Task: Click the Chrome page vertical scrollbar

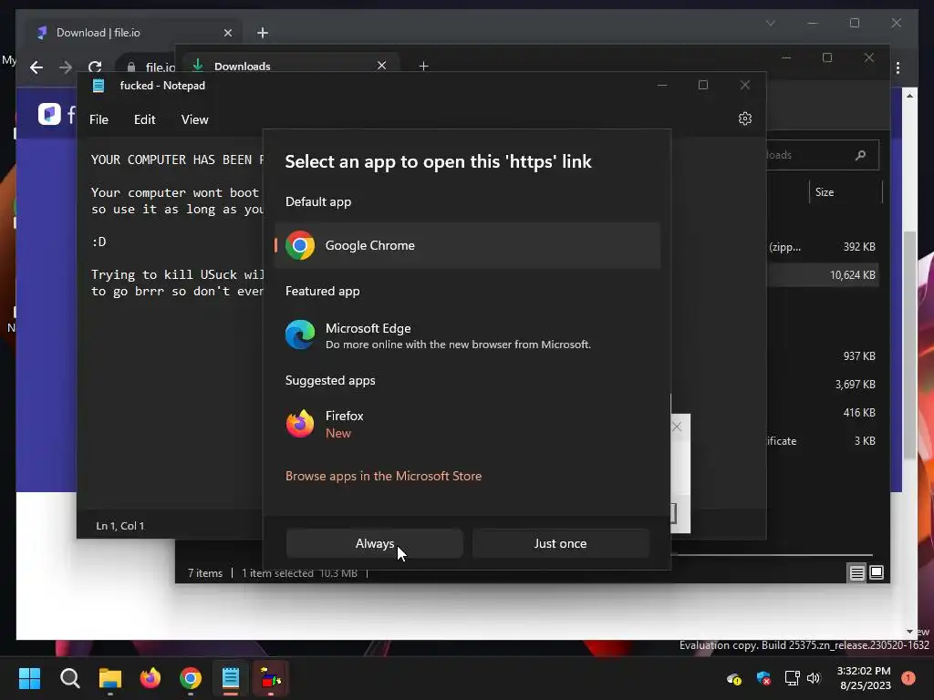Action: coord(909,345)
